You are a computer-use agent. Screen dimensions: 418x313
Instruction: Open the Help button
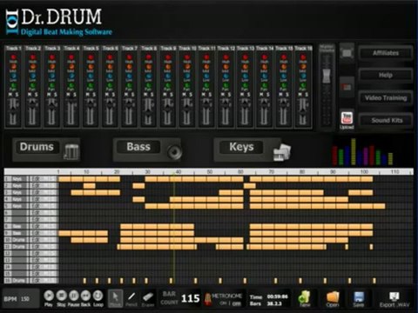point(386,76)
